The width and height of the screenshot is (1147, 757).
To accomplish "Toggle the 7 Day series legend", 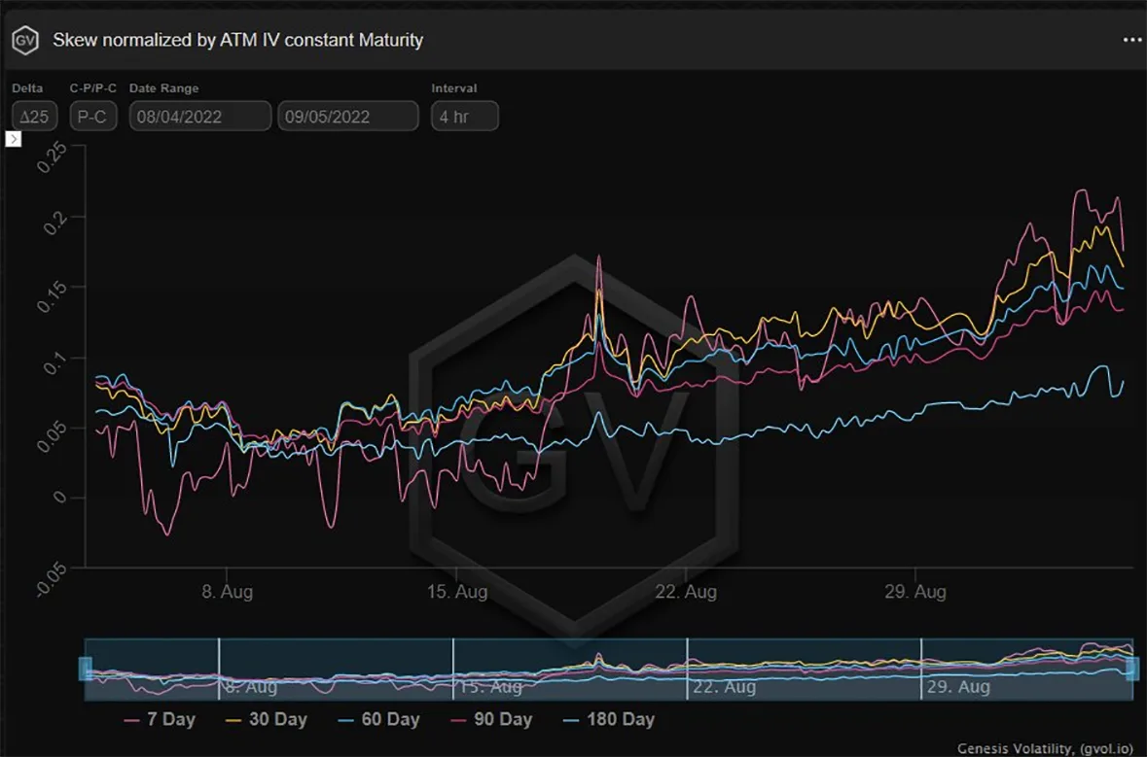I will (160, 720).
